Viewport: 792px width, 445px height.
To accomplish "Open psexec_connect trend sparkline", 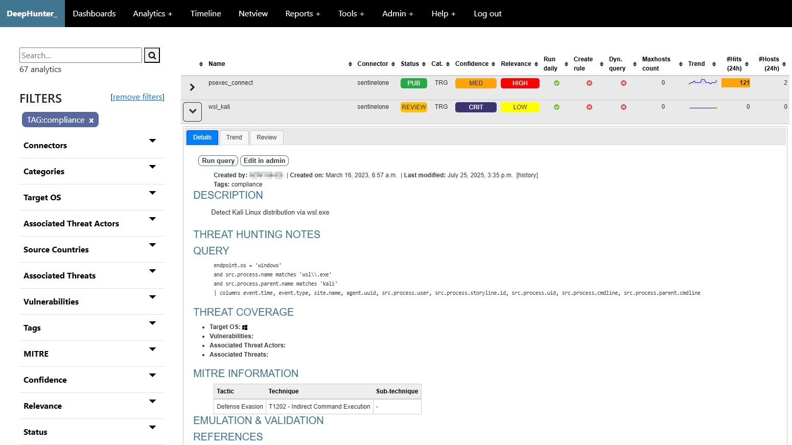I will [x=703, y=82].
